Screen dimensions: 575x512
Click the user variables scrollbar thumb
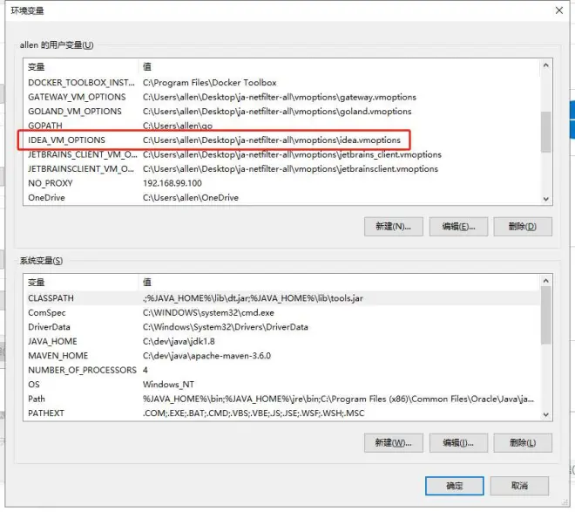click(x=546, y=132)
